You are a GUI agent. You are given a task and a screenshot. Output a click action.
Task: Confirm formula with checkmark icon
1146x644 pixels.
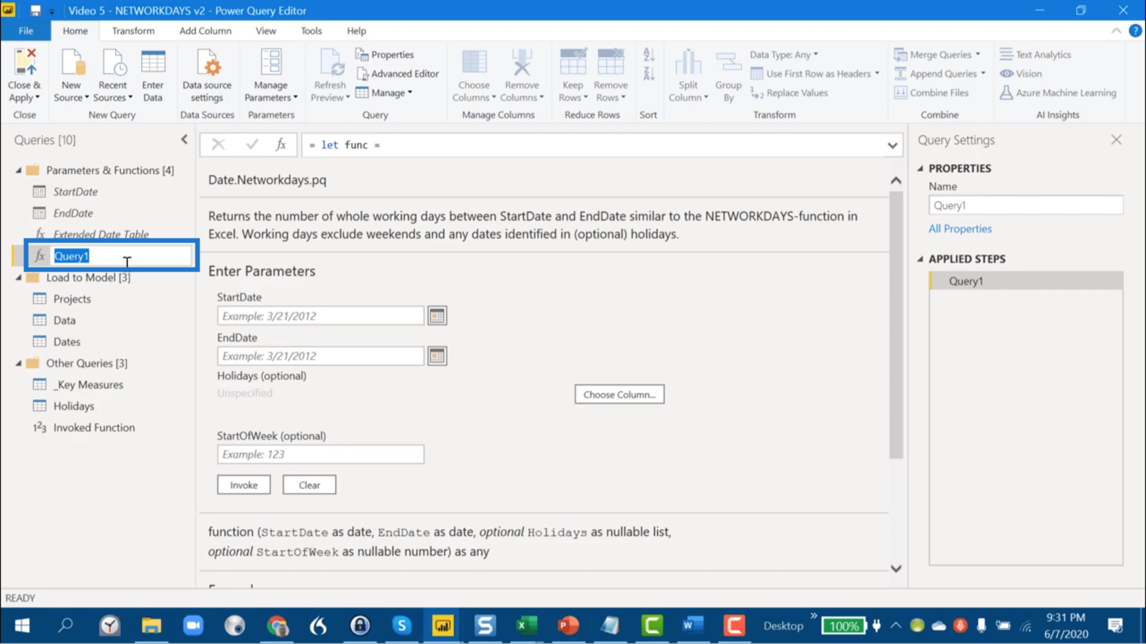click(x=252, y=145)
